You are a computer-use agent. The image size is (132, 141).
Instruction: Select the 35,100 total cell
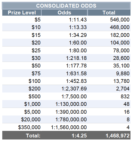[x=109, y=66]
